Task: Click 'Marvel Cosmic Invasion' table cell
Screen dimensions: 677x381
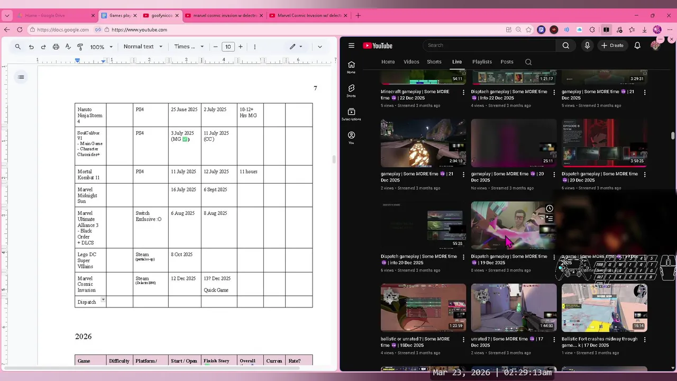Action: click(90, 284)
